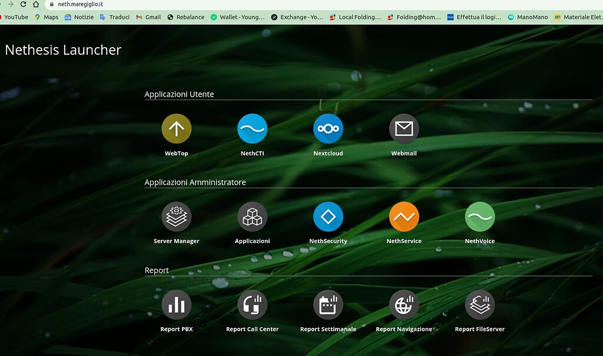The image size is (603, 356).
Task: Launch NethCTI from its blue wave icon
Action: point(252,128)
